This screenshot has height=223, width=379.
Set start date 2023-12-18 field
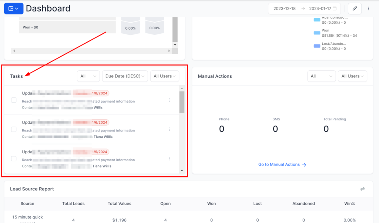point(285,9)
